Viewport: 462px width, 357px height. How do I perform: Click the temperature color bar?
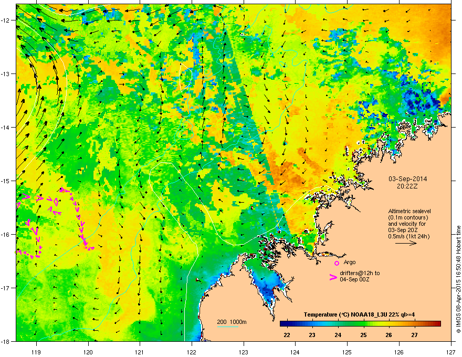click(x=360, y=324)
